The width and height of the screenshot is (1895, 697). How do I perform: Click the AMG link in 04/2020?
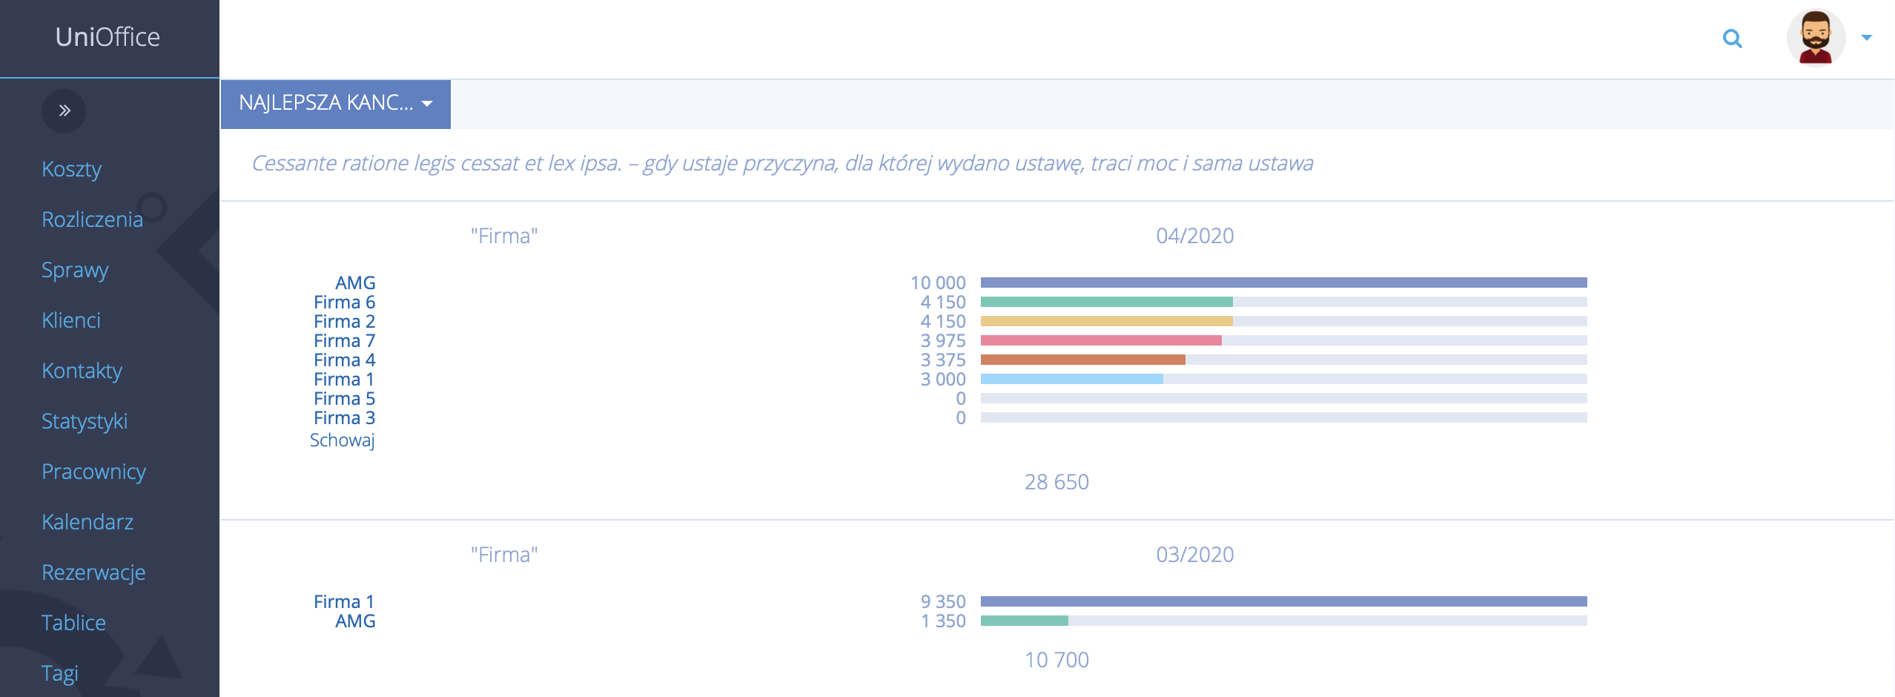[355, 283]
